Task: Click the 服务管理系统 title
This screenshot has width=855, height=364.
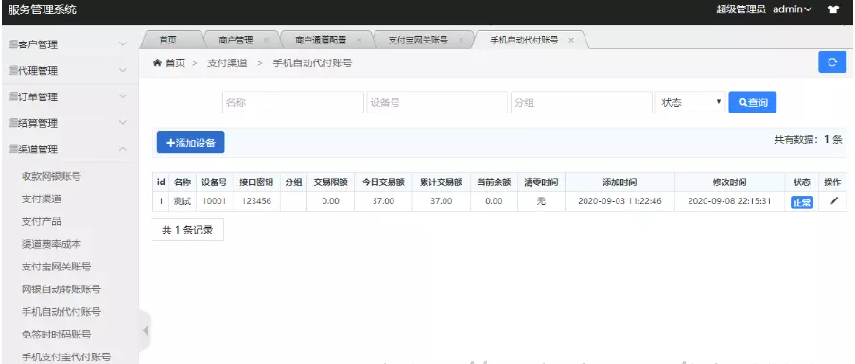Action: point(42,9)
